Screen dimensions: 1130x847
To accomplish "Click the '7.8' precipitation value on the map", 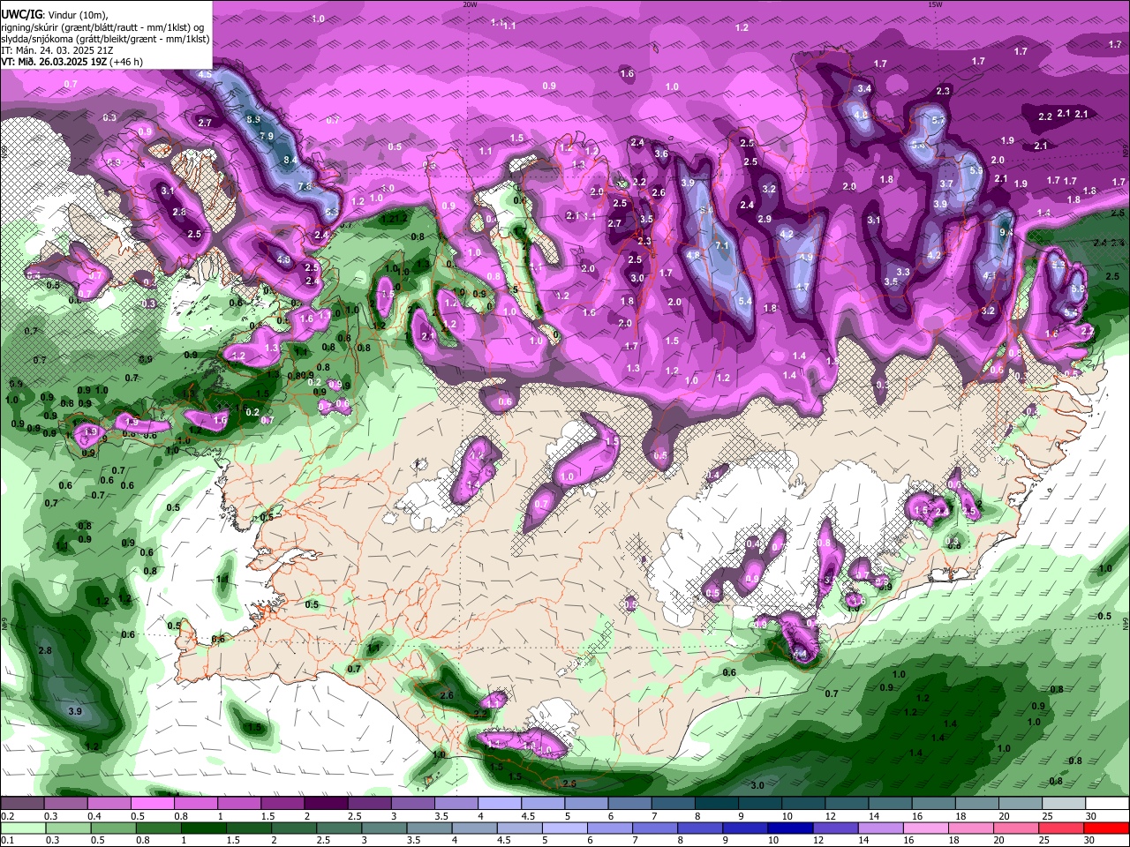I will pyautogui.click(x=305, y=187).
